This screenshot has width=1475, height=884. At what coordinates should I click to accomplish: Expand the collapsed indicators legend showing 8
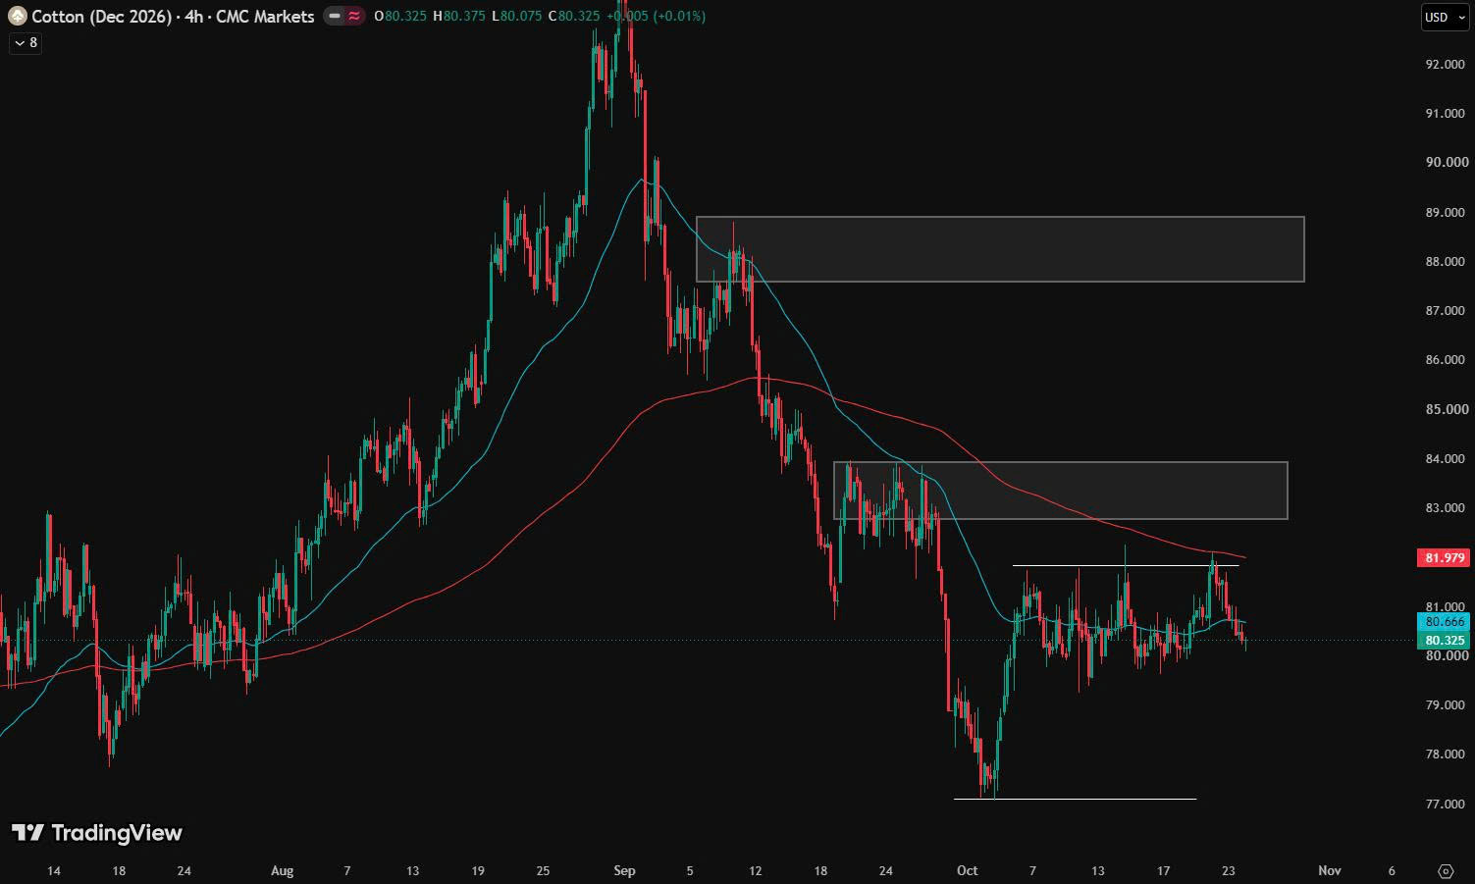pos(26,43)
